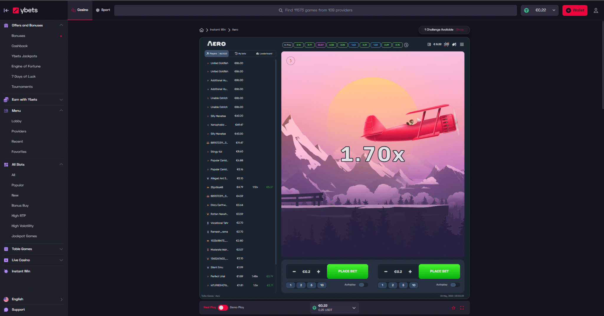Open Tournaments in the sidebar
Screen dimensions: 604x316
coord(22,87)
